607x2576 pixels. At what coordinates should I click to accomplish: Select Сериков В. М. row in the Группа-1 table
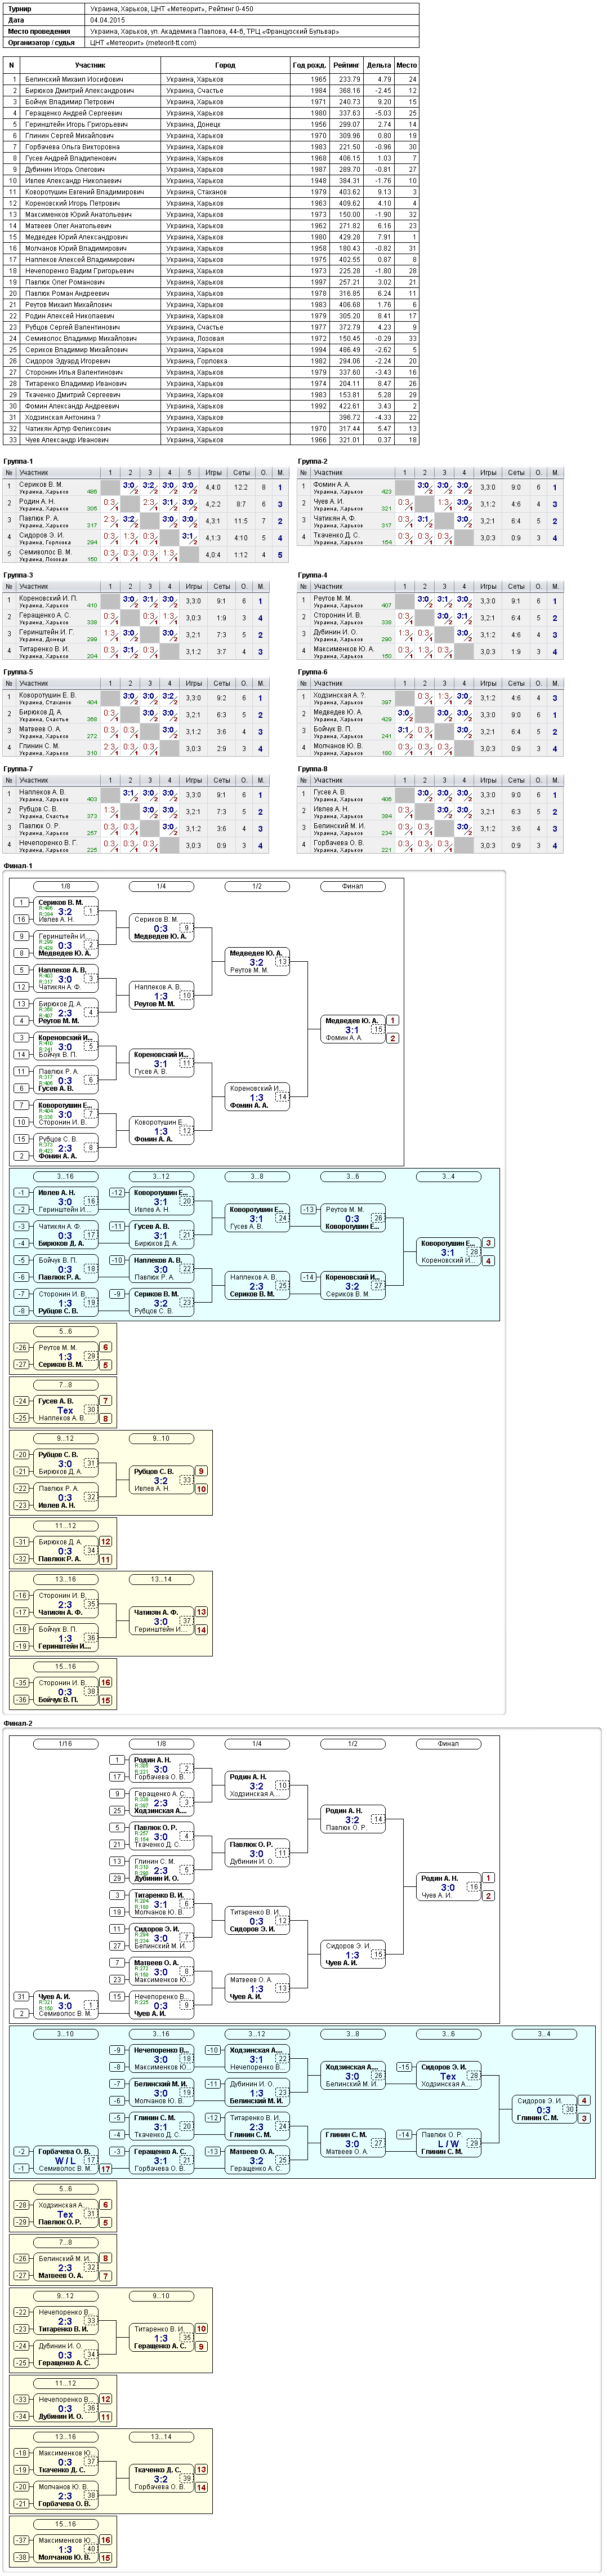(146, 487)
